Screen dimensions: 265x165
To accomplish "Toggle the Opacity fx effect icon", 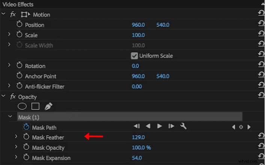I will click(x=13, y=97).
